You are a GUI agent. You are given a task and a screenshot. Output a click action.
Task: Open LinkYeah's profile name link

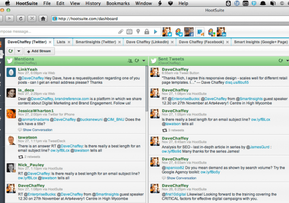coord(27,69)
